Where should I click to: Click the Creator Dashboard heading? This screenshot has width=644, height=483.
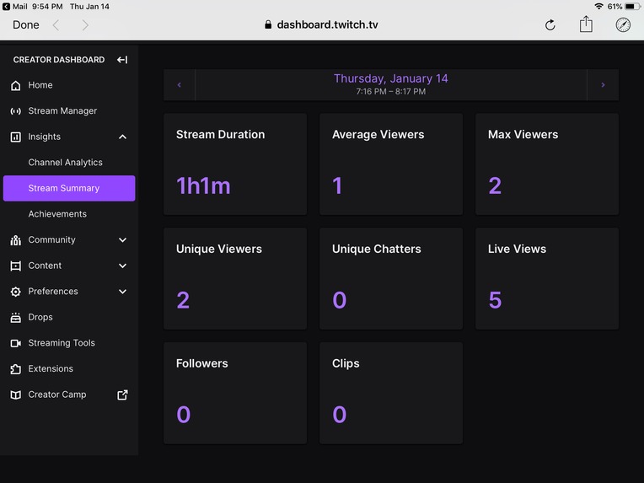pyautogui.click(x=59, y=60)
